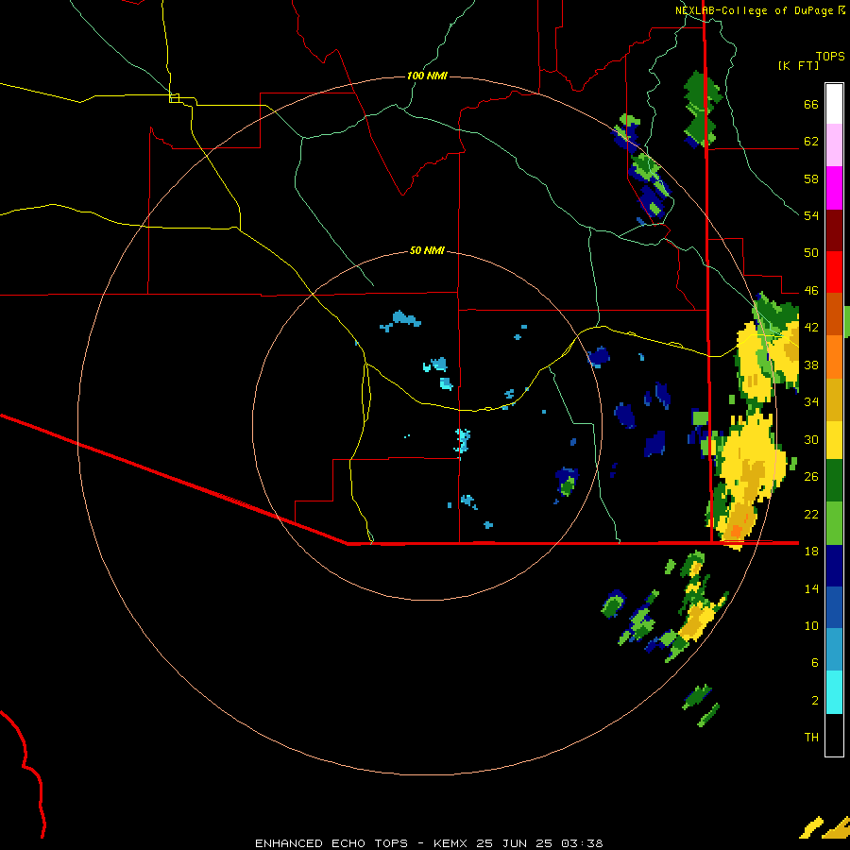The image size is (850, 850).
Task: Click the light pink swatch beside 62
Action: coord(834,145)
